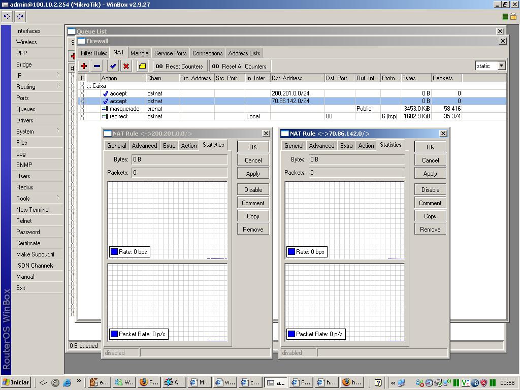This screenshot has height=390, width=520.
Task: Open the static filter dropdown
Action: pyautogui.click(x=501, y=66)
